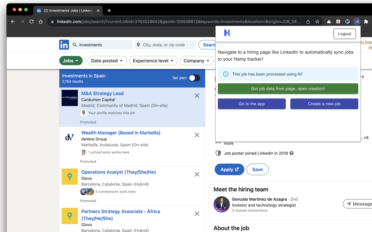Open the Experience level dropdown
372x232 pixels.
pos(153,61)
